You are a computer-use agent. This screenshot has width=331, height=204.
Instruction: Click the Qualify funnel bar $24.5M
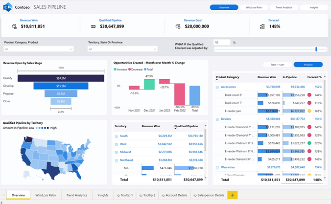(61, 78)
